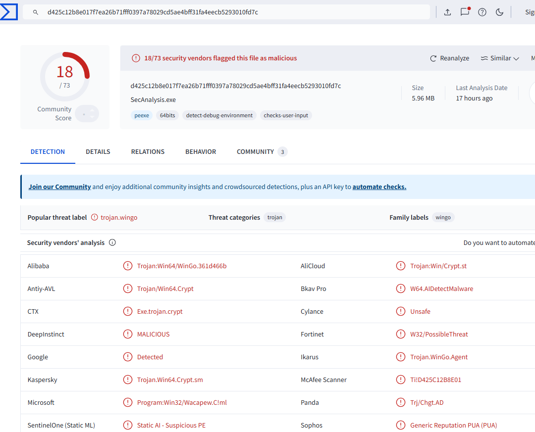Screen dimensions: 535x432
Task: Open the COMMUNITY tab
Action: pos(262,152)
